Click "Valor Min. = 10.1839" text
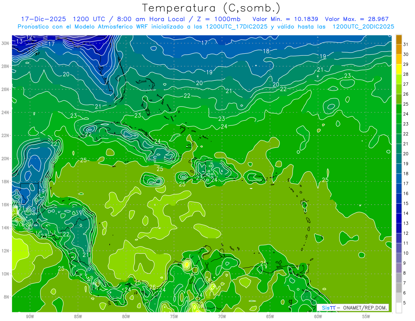Screen dimensions: 415x321 285,19
